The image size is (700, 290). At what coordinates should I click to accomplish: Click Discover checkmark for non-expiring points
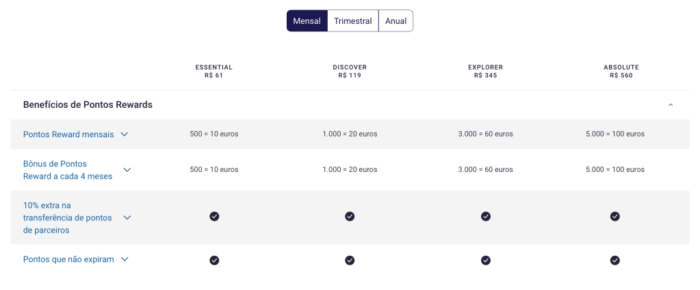(x=350, y=260)
